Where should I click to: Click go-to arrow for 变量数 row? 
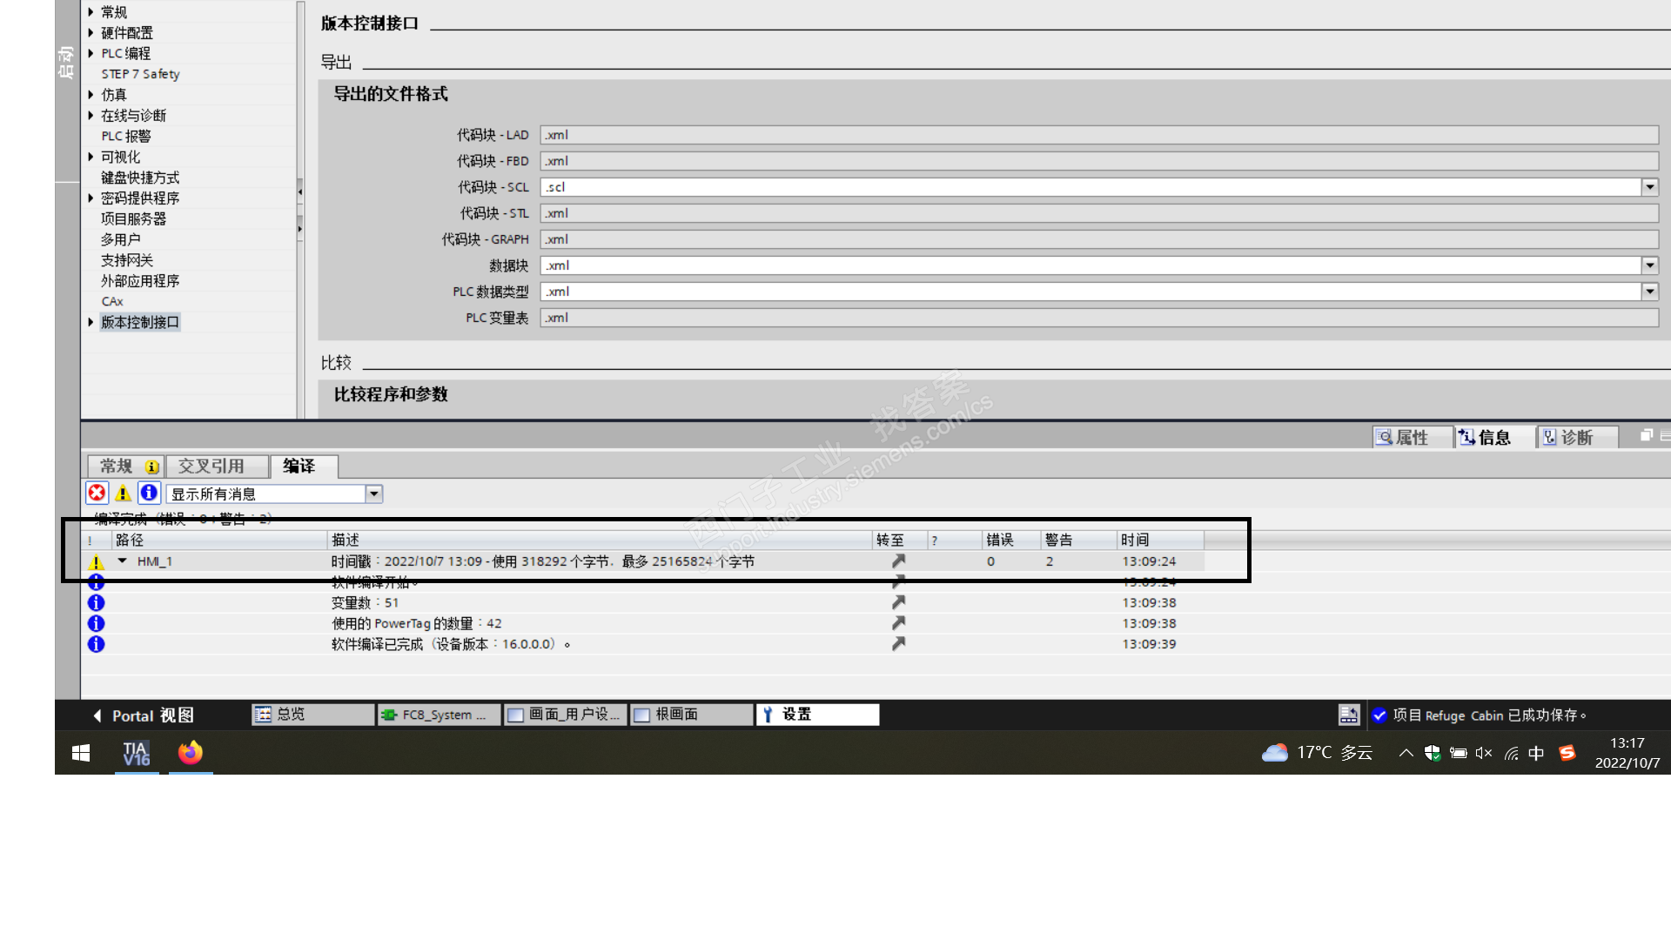click(x=898, y=602)
